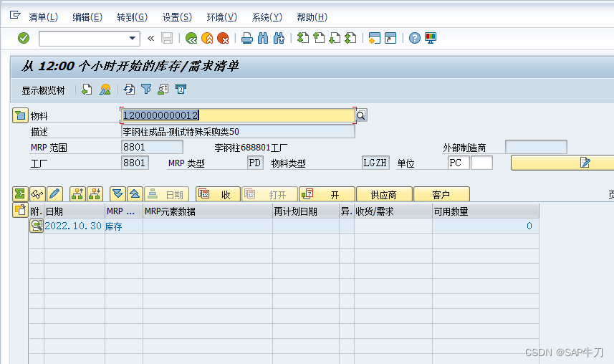Click the 日期 button

coord(166,194)
